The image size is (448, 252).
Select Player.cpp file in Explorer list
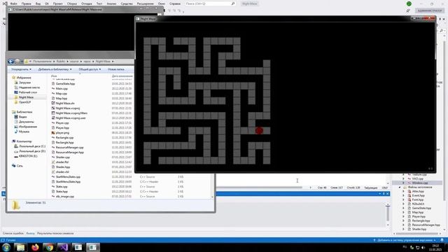point(62,123)
